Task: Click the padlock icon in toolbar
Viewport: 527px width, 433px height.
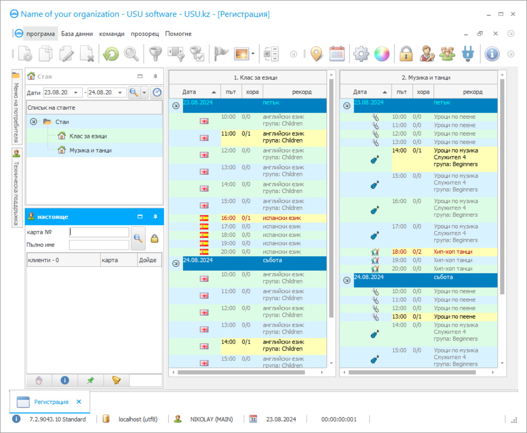Action: point(406,54)
